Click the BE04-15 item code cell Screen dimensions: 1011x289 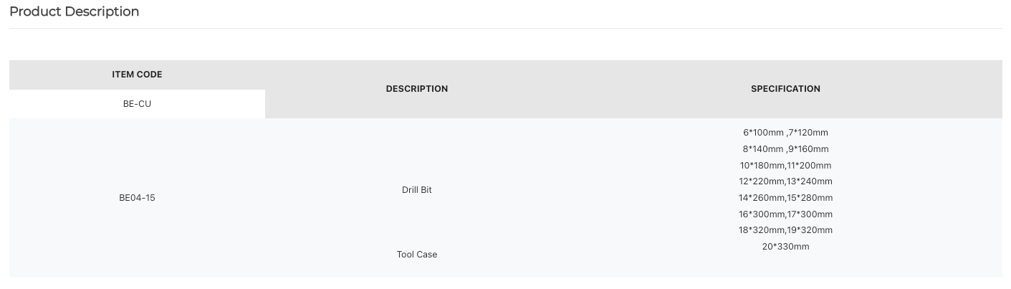[x=137, y=198]
